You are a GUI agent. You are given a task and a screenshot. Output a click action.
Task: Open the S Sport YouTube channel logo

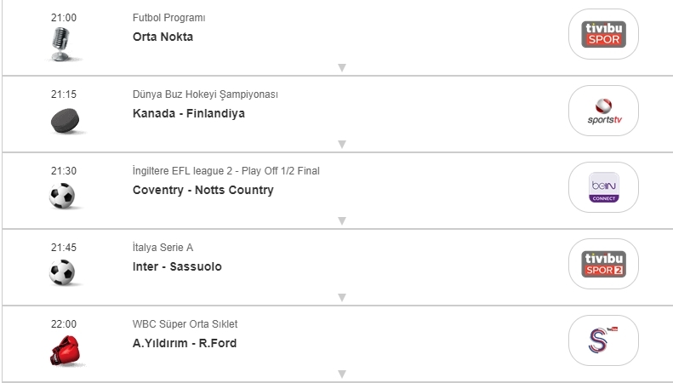click(602, 340)
